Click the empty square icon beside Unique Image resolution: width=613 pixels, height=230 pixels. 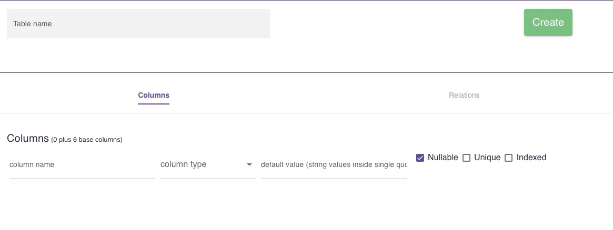point(466,158)
